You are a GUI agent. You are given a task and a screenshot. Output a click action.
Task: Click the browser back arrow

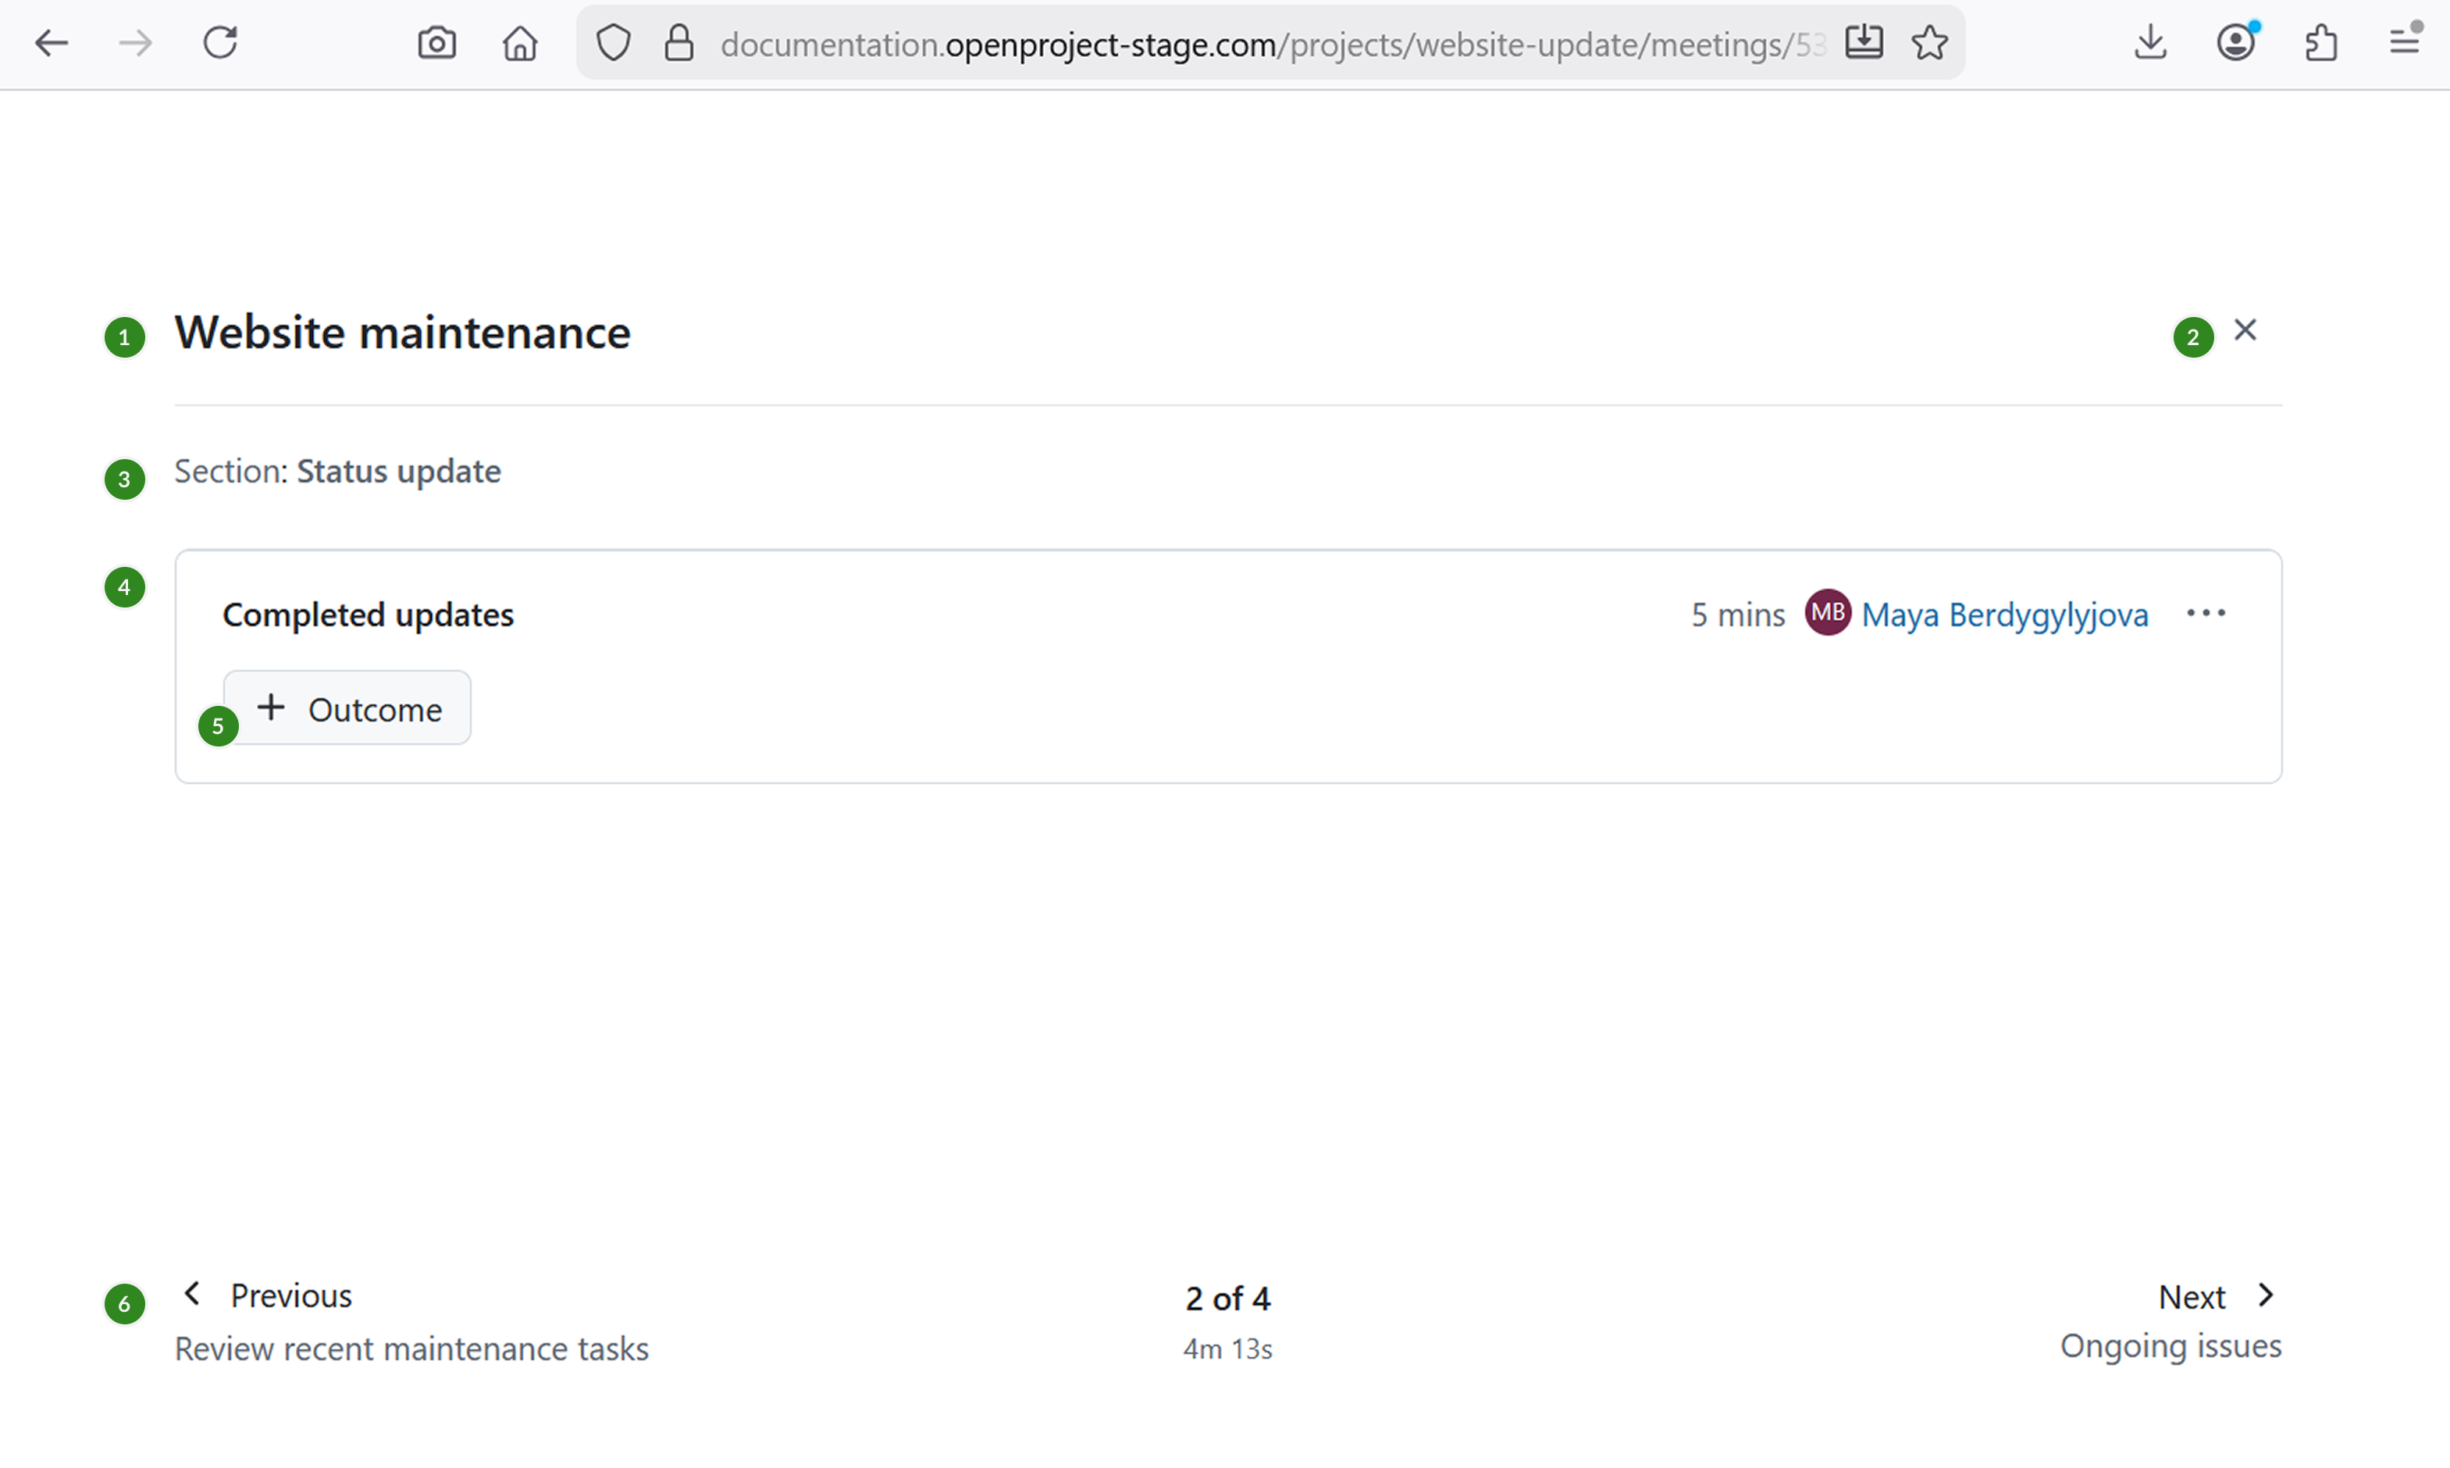coord(51,44)
